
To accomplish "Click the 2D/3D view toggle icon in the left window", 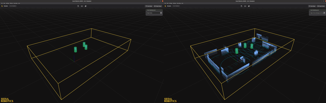I will tap(82, 6).
